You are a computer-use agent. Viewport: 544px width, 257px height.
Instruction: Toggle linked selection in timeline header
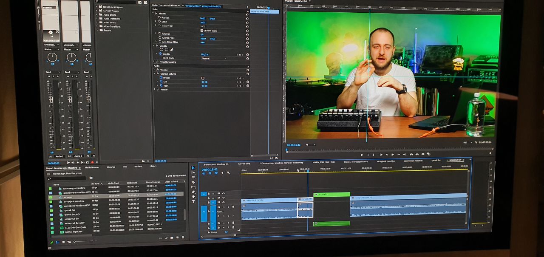[x=216, y=173]
